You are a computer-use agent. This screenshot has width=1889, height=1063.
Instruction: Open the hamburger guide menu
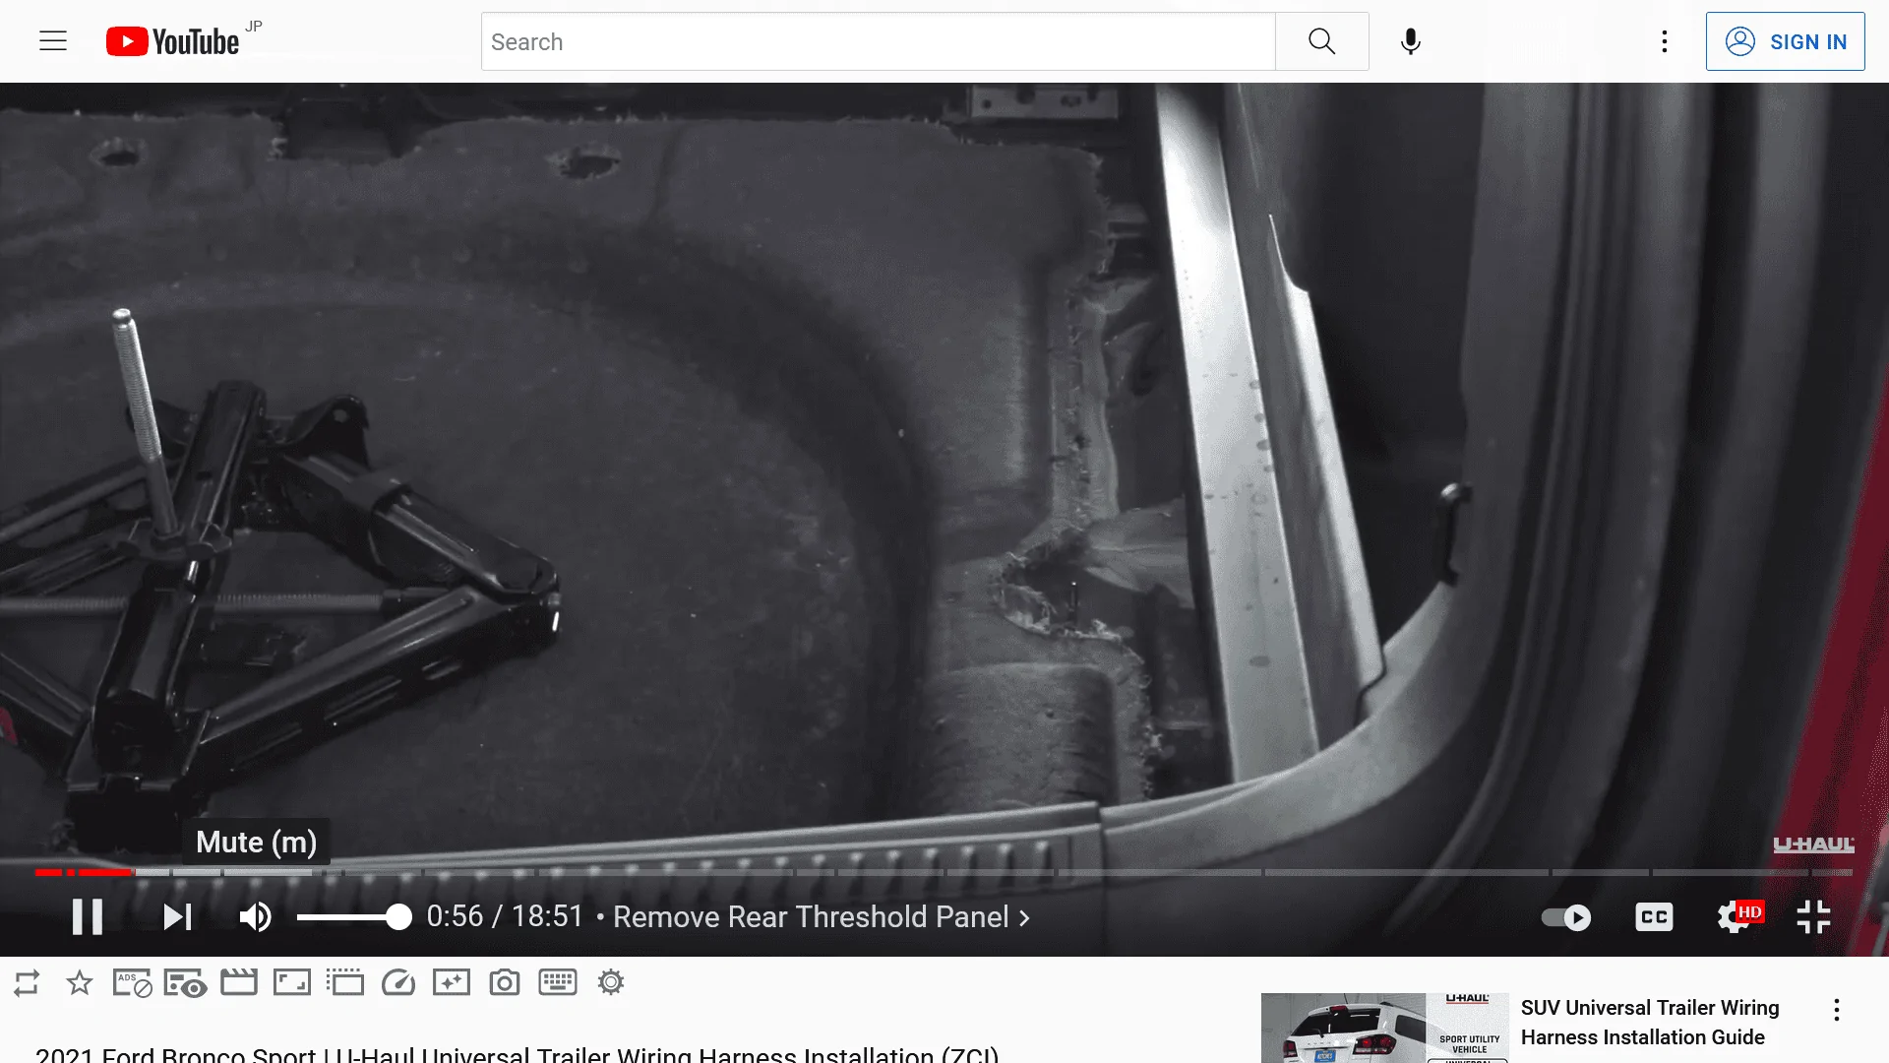(53, 41)
